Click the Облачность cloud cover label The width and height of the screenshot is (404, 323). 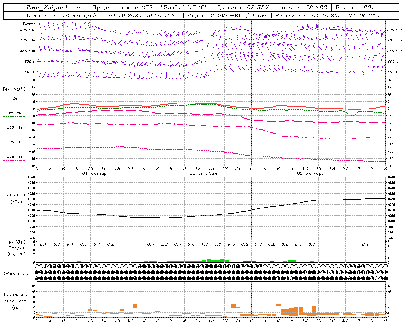coord(16,274)
